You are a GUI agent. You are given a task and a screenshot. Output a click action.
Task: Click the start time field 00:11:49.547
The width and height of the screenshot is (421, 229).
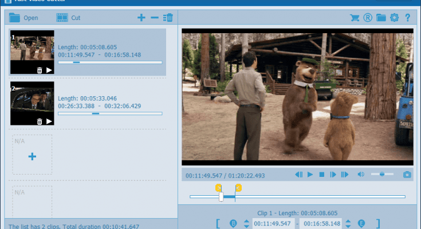pos(273,223)
